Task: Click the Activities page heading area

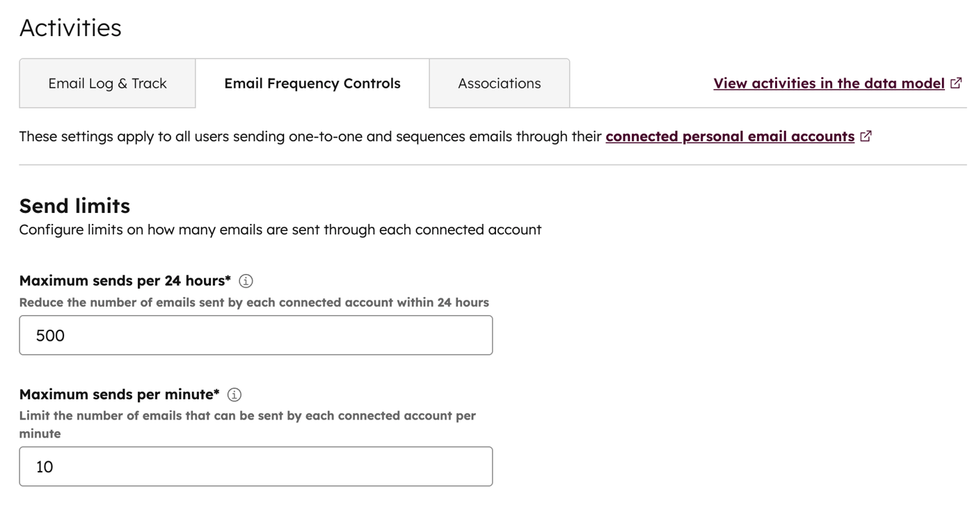Action: tap(70, 28)
